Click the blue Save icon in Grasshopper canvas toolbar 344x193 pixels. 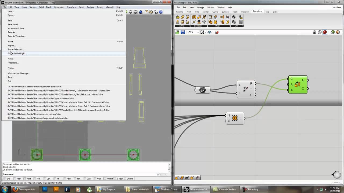click(x=183, y=32)
